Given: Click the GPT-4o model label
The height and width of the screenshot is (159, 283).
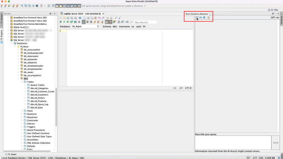Looking at the screenshot, I should pyautogui.click(x=275, y=18).
